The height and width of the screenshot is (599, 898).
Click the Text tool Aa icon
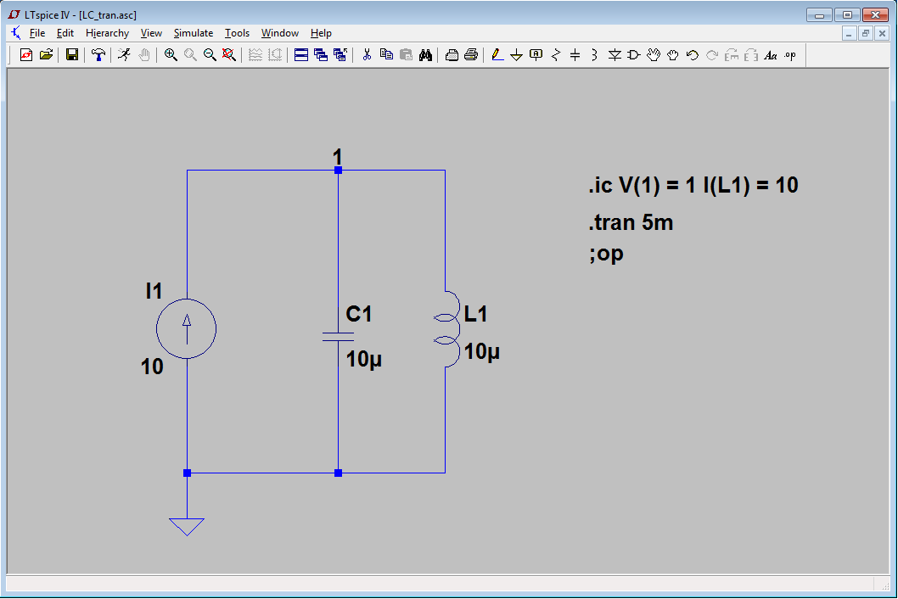pos(771,55)
